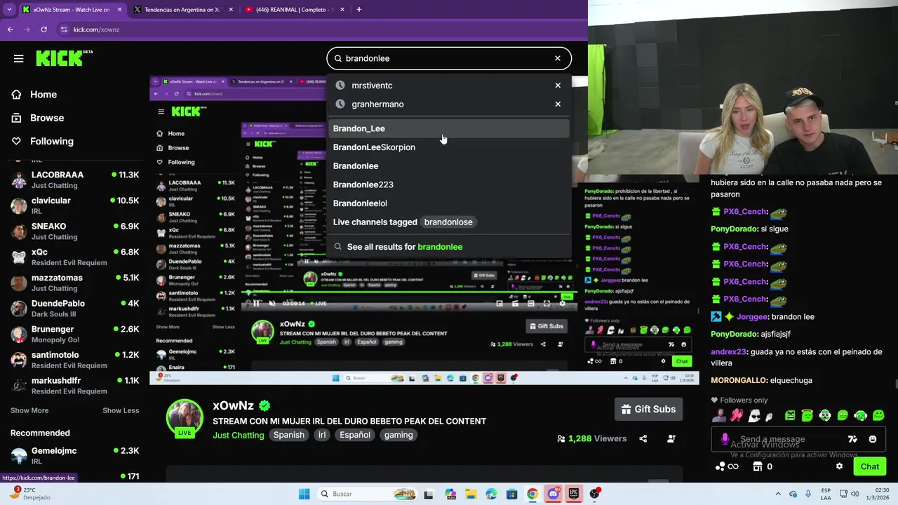The height and width of the screenshot is (505, 898).
Task: Open santimotolo channel in sidebar
Action: pyautogui.click(x=74, y=360)
